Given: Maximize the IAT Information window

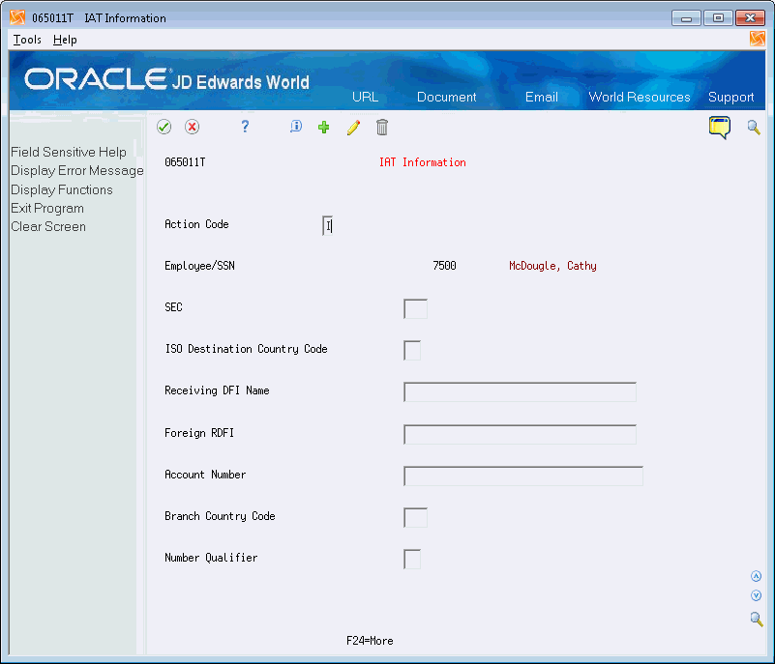Looking at the screenshot, I should coord(718,17).
